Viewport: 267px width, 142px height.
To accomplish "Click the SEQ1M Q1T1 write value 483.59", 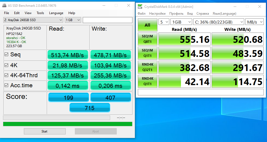I will tap(237, 53).
